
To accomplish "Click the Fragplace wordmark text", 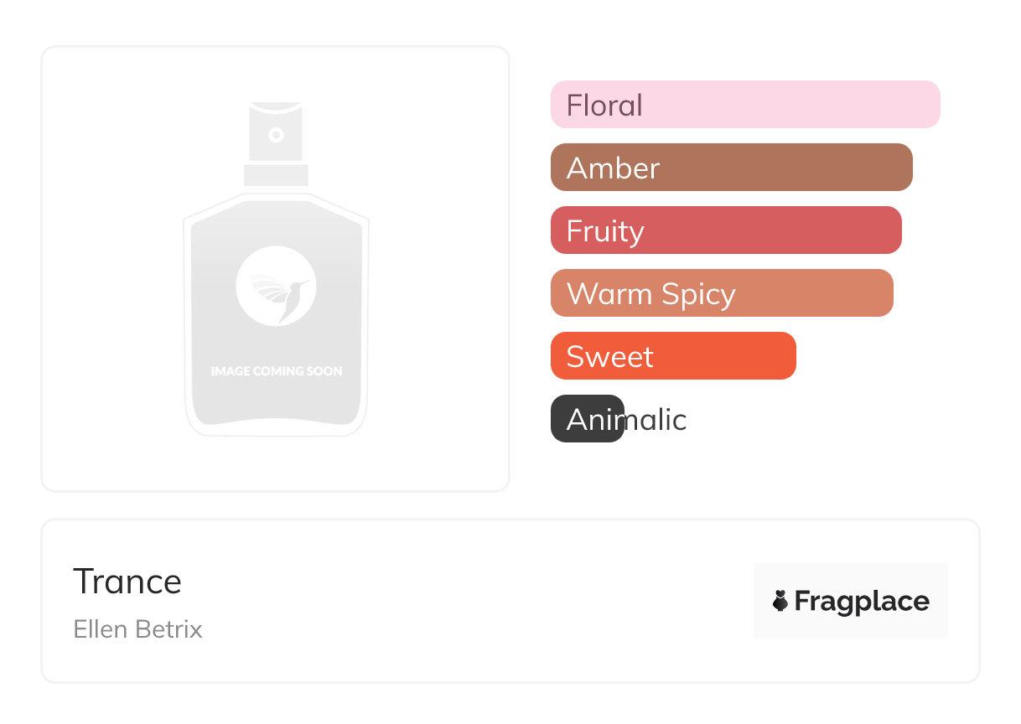I will point(861,602).
